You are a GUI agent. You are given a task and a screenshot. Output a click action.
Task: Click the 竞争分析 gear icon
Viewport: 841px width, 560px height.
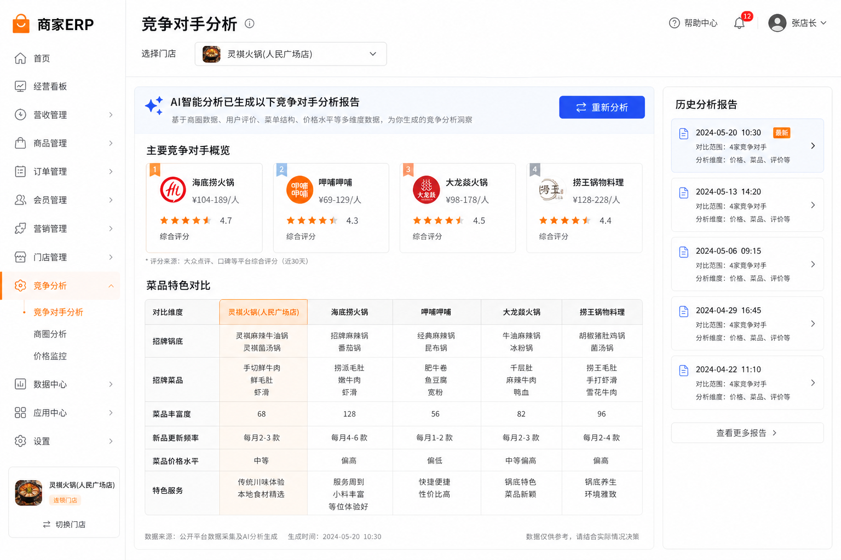[20, 285]
